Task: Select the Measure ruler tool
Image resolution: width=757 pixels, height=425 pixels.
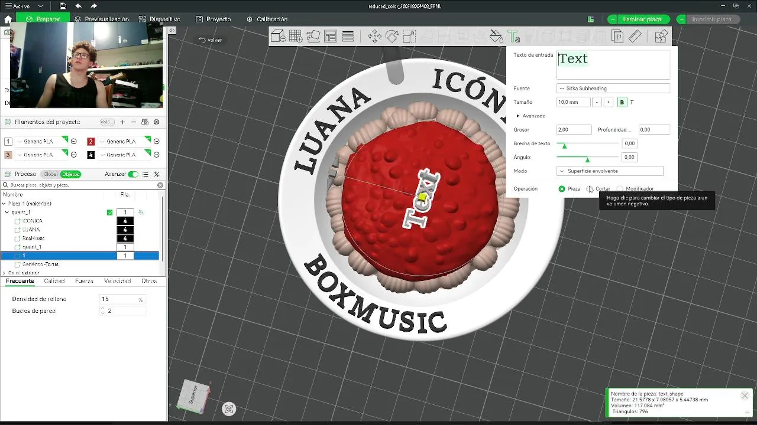Action: pyautogui.click(x=635, y=37)
